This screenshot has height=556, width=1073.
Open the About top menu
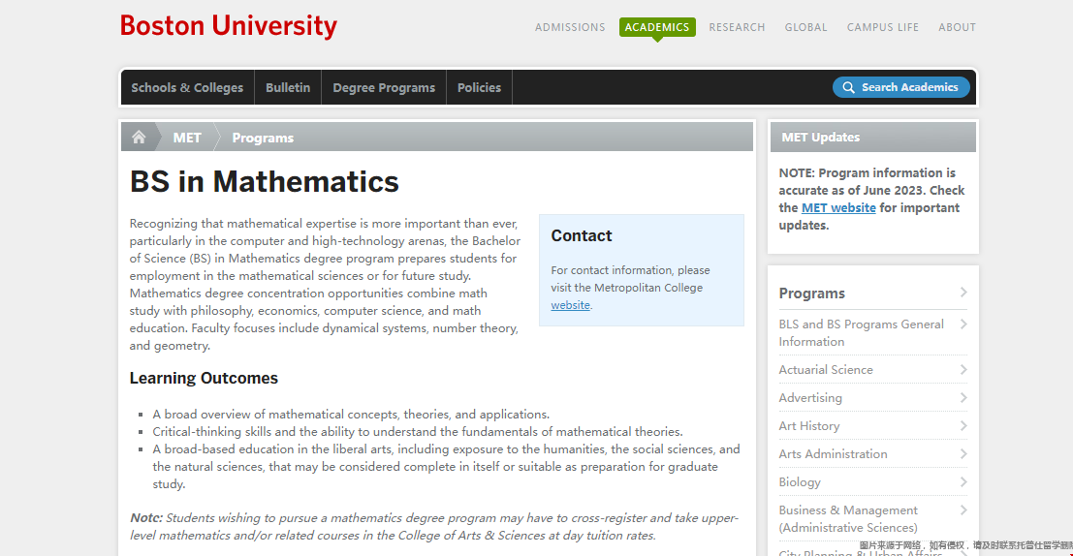pos(958,27)
